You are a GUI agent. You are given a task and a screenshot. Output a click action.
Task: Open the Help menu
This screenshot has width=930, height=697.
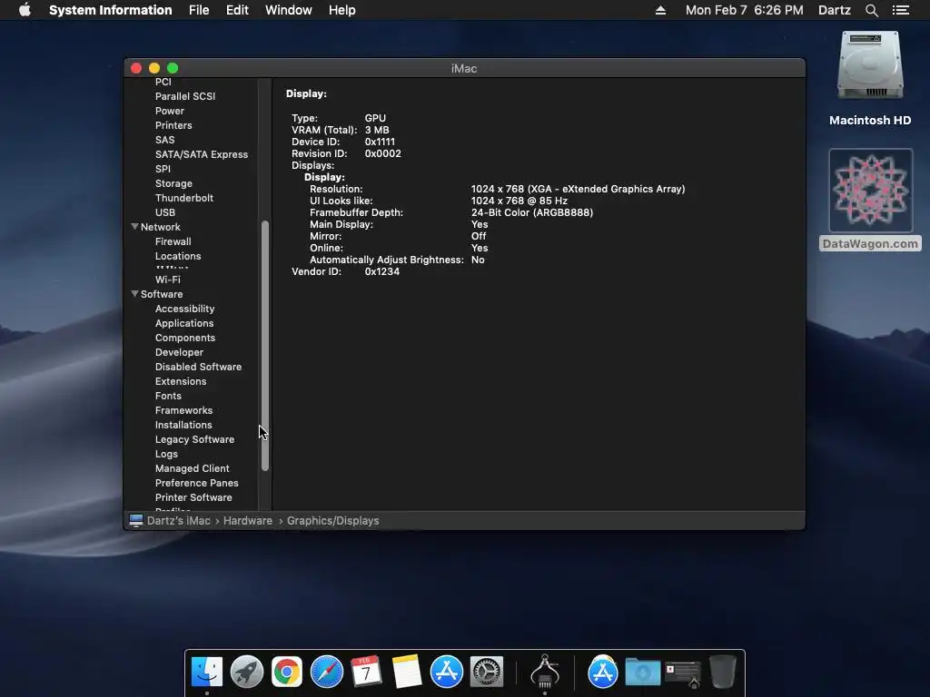pos(342,10)
